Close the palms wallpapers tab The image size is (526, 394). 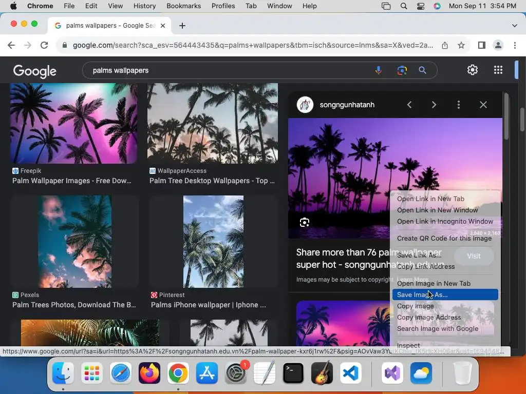[x=163, y=26]
